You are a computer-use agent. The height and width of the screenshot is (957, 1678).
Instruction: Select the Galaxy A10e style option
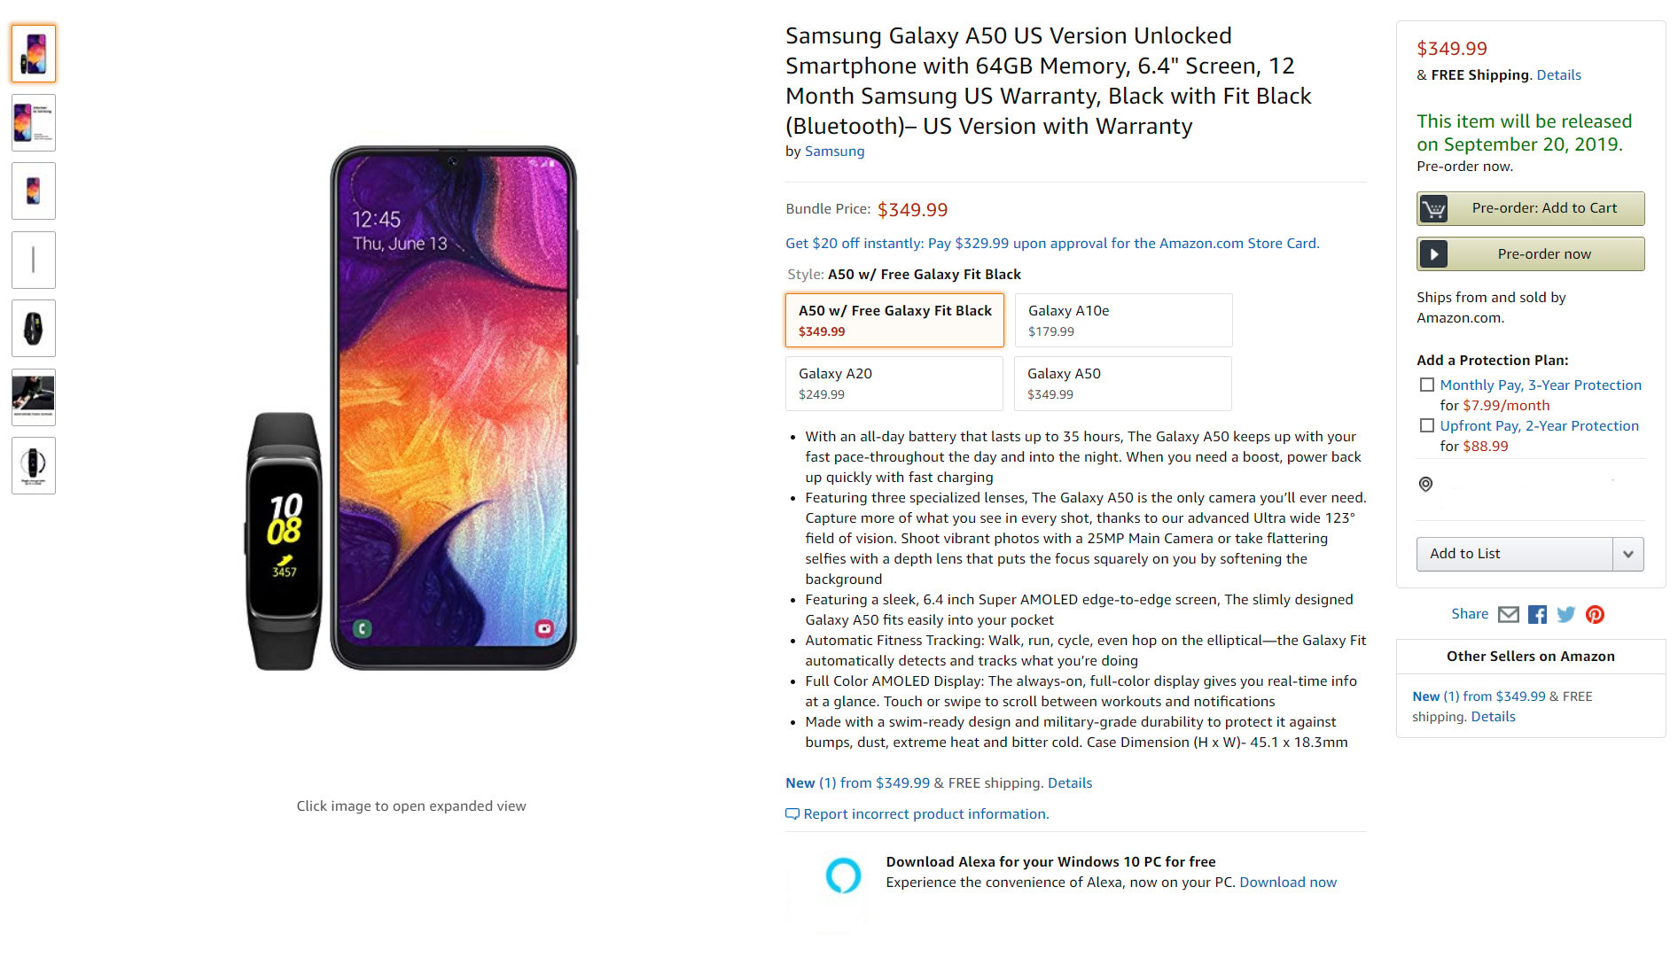coord(1123,320)
